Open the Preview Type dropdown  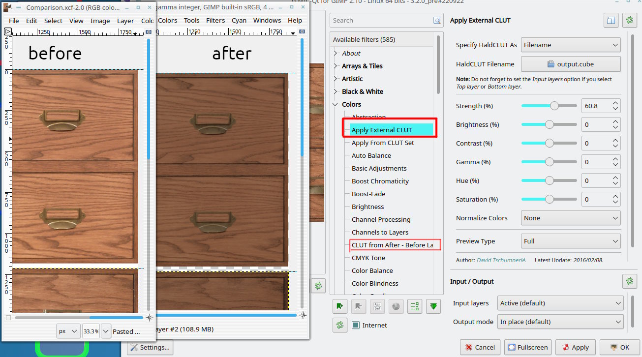571,241
